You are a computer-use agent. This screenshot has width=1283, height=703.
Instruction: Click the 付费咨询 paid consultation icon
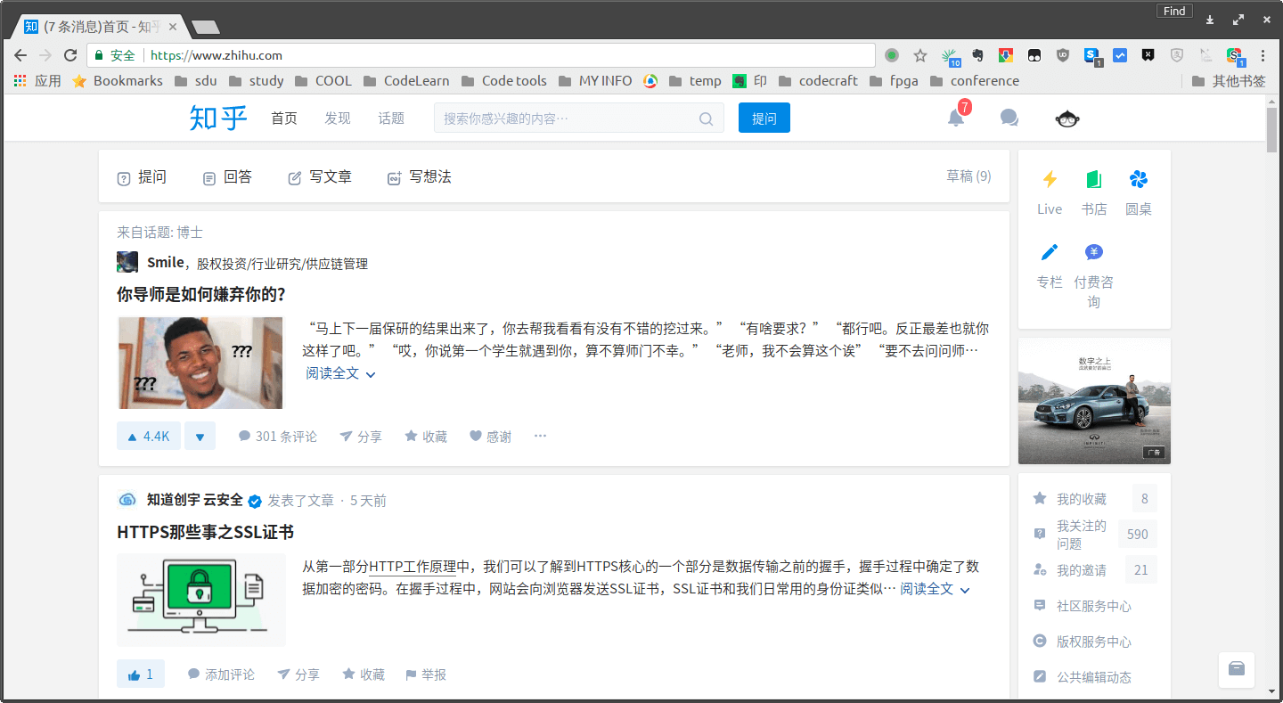tap(1093, 252)
